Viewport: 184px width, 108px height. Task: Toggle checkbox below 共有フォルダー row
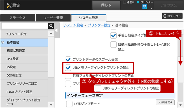(68, 84)
